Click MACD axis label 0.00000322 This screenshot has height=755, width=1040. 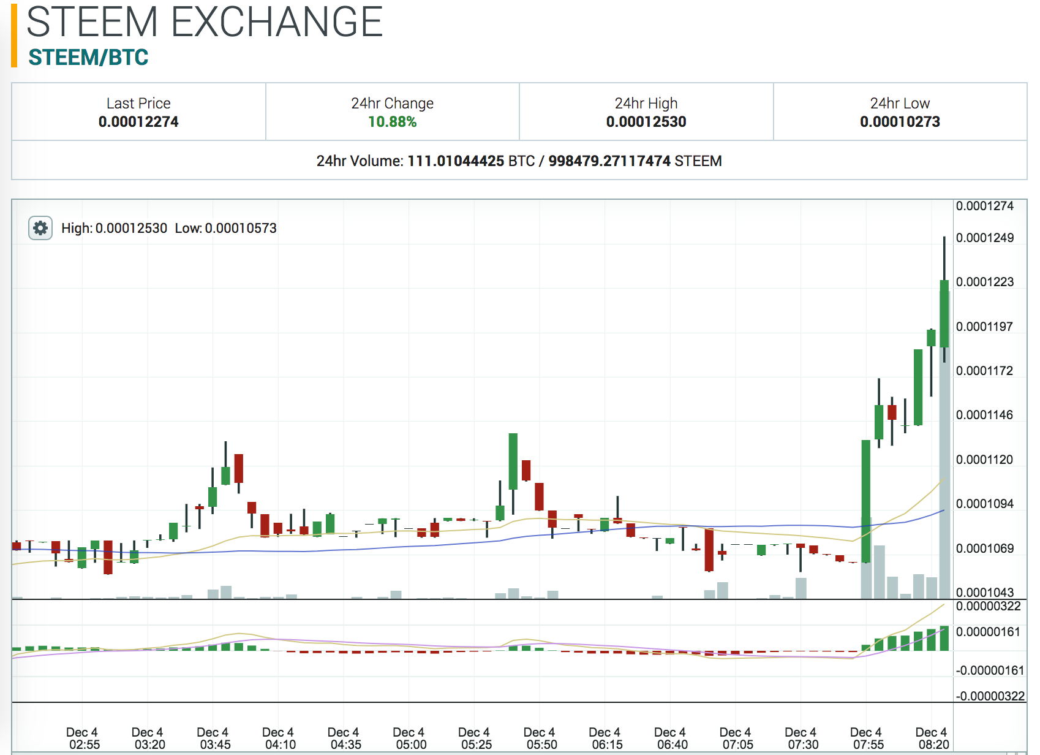[989, 606]
